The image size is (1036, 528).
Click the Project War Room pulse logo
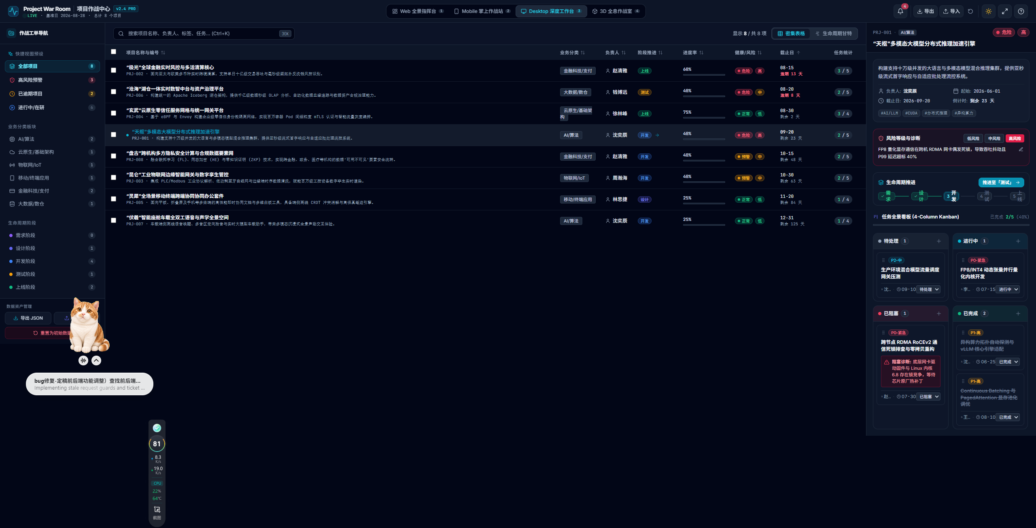coord(13,11)
